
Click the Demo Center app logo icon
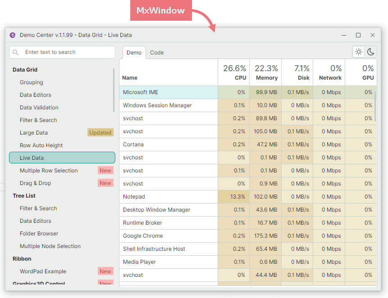pos(12,35)
